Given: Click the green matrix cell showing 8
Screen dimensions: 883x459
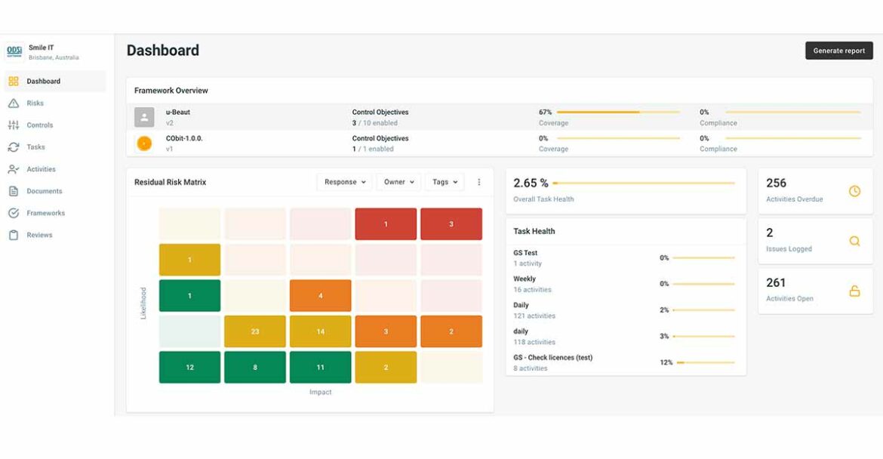Looking at the screenshot, I should click(255, 367).
